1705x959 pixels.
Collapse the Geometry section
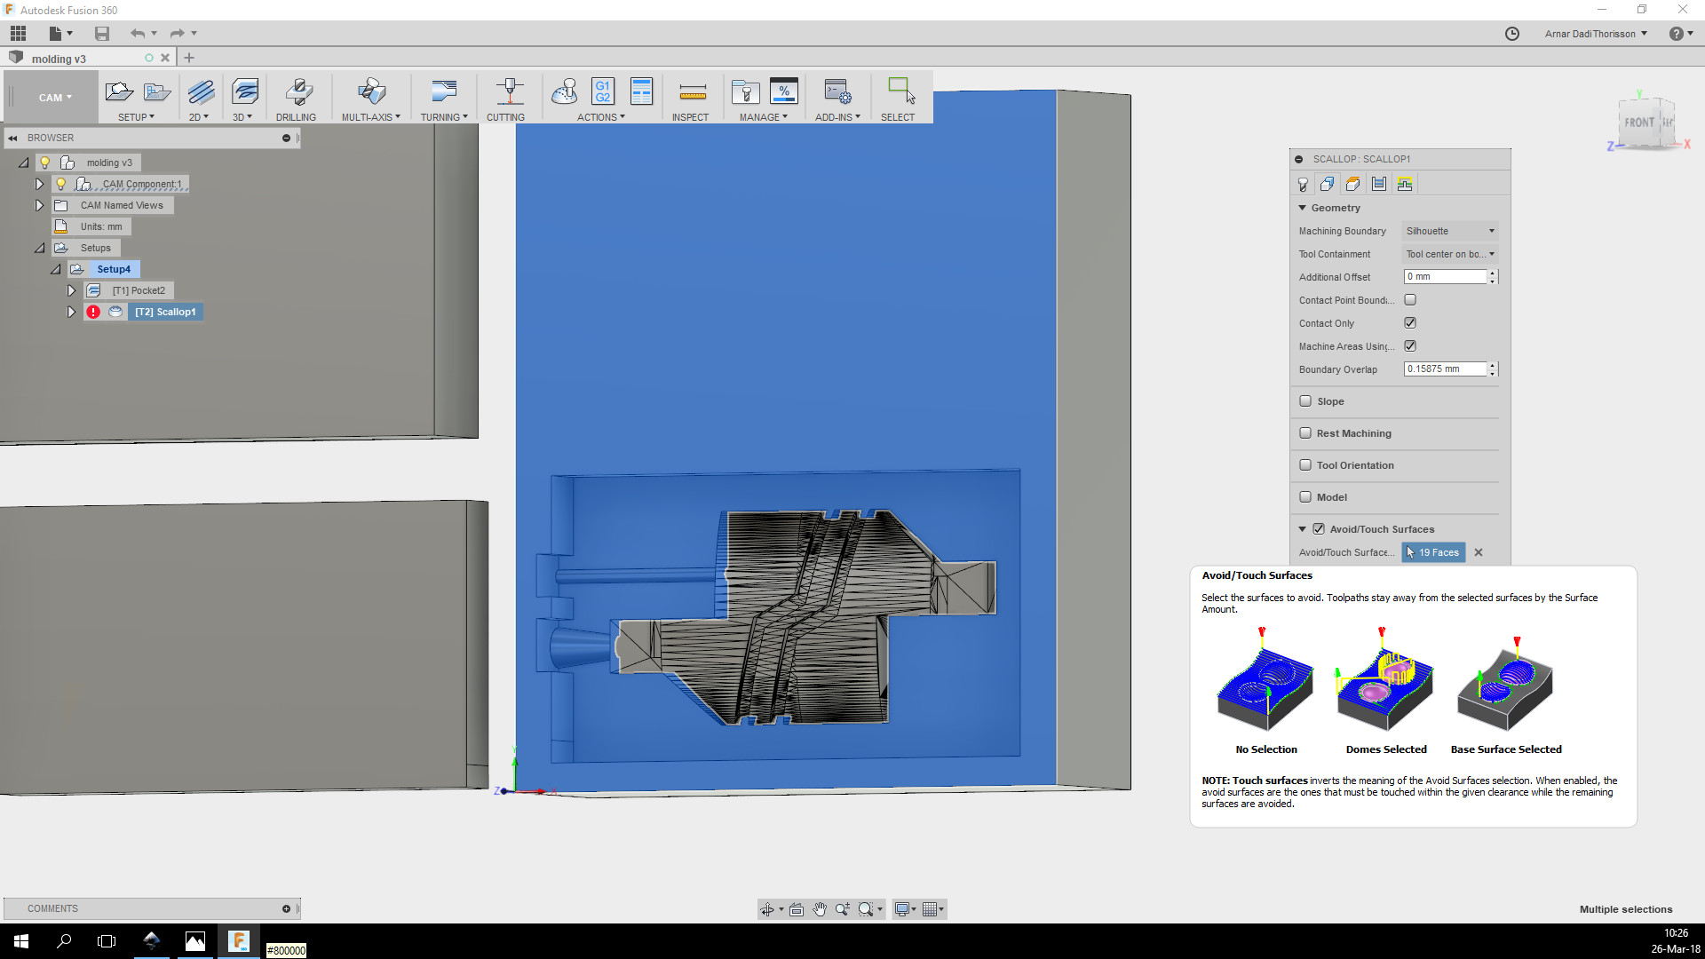(x=1303, y=208)
